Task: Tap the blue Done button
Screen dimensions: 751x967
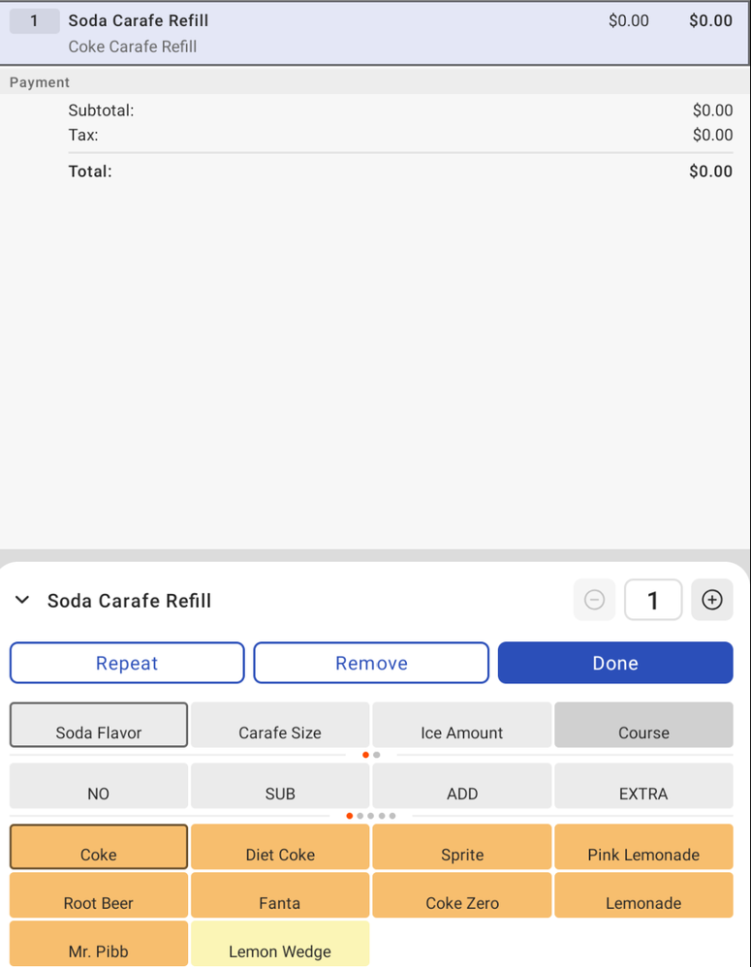Action: 615,663
